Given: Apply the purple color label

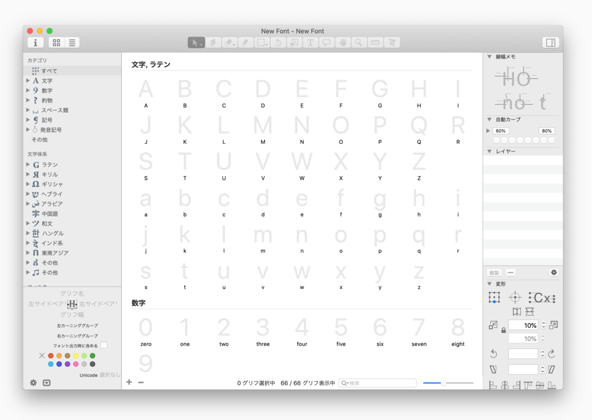Looking at the screenshot, I should click(x=67, y=364).
